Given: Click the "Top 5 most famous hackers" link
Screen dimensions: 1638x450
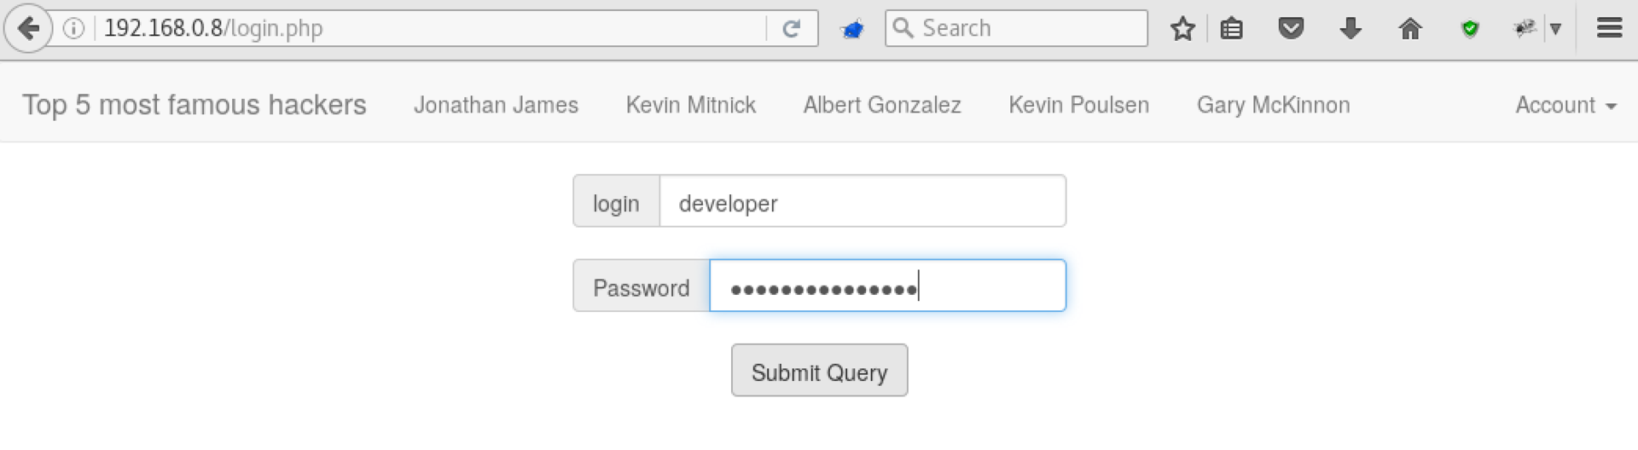Looking at the screenshot, I should 194,105.
